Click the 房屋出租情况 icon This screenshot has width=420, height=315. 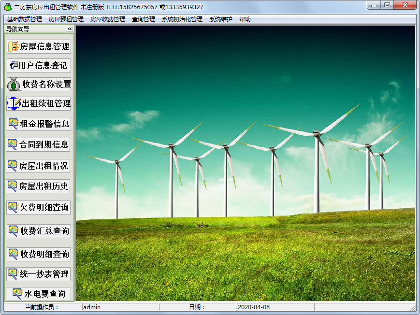click(13, 166)
